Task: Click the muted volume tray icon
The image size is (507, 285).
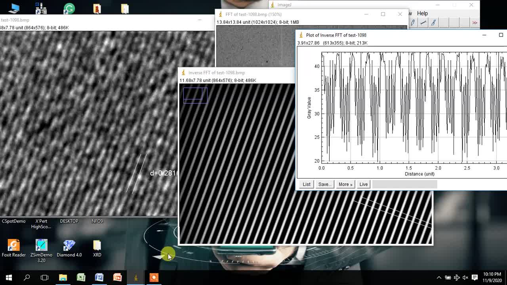Action: pos(465,277)
